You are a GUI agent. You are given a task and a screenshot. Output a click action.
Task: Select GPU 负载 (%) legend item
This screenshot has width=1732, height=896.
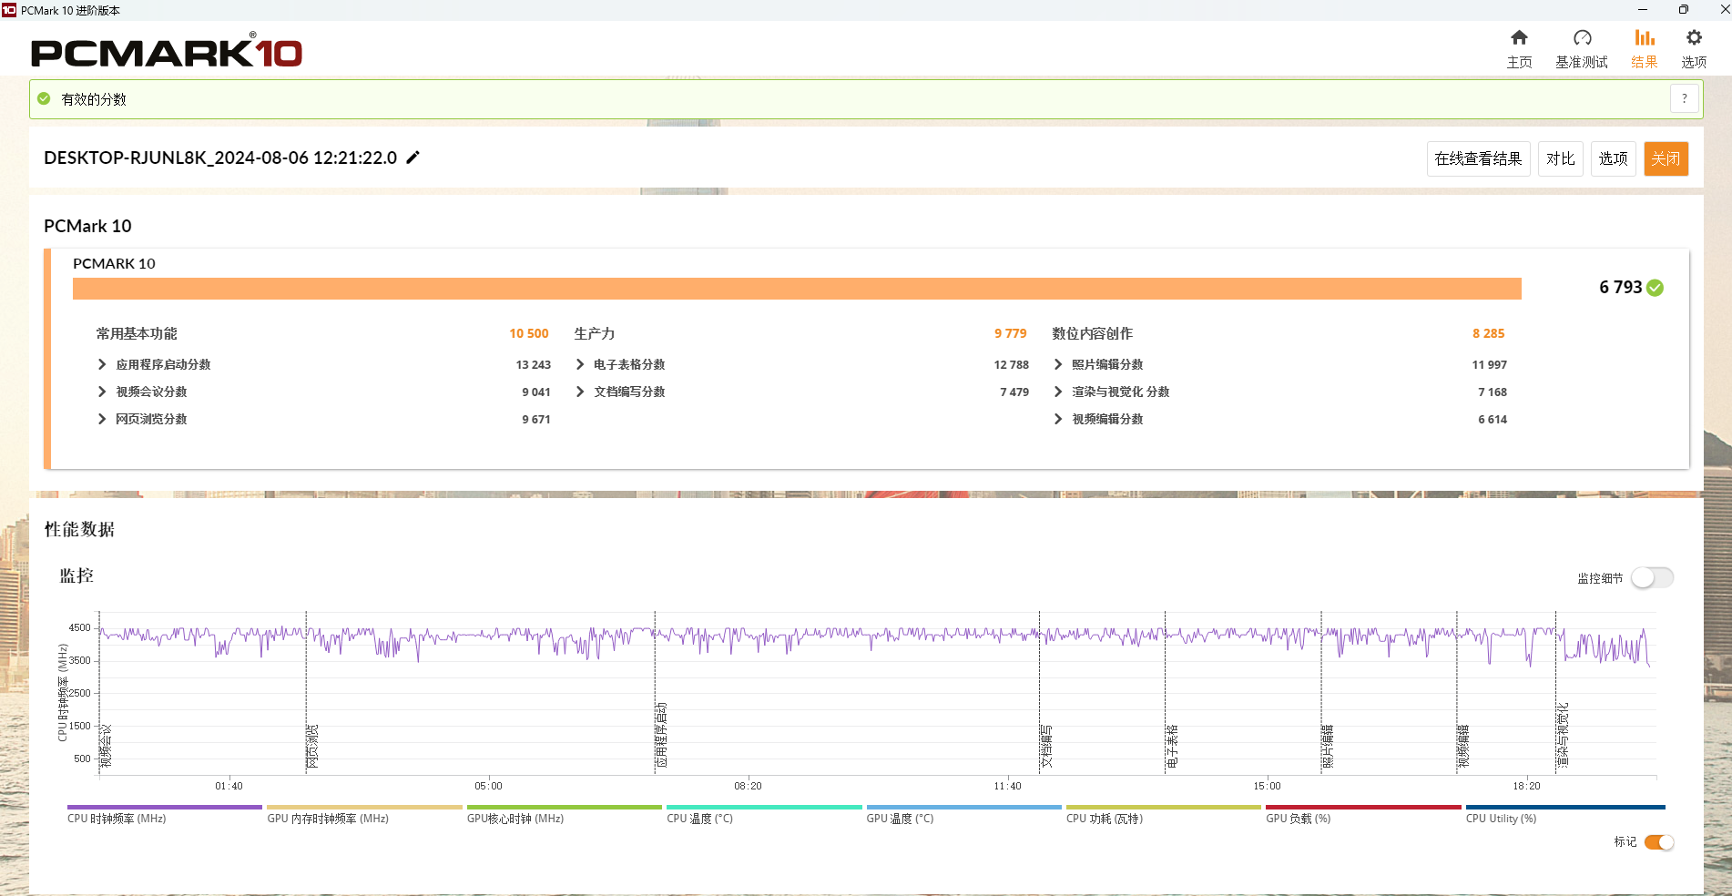click(1363, 814)
